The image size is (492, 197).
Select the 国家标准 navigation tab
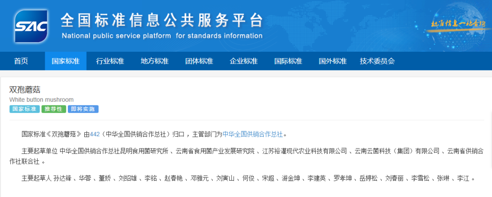66,61
